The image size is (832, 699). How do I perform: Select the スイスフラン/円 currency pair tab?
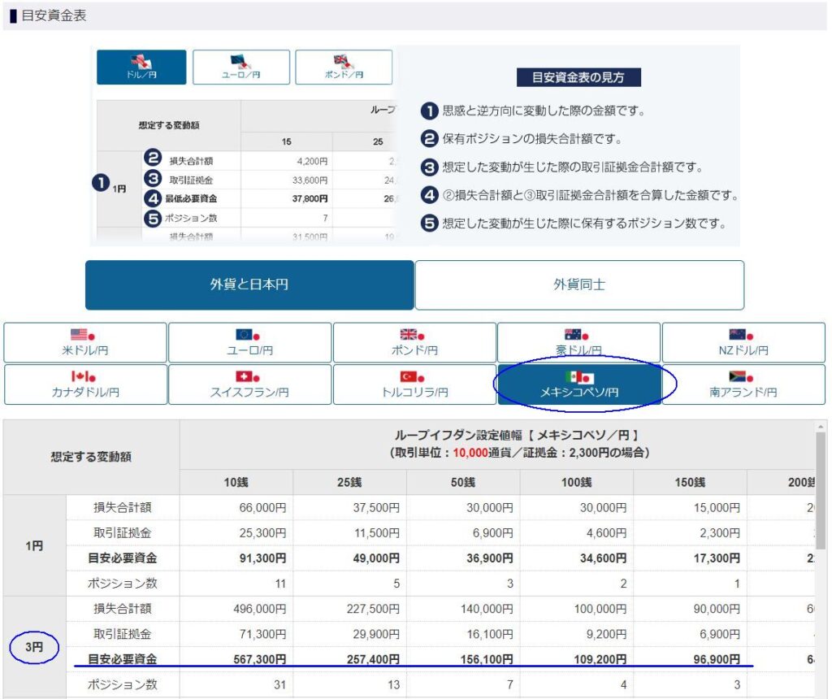coord(249,384)
